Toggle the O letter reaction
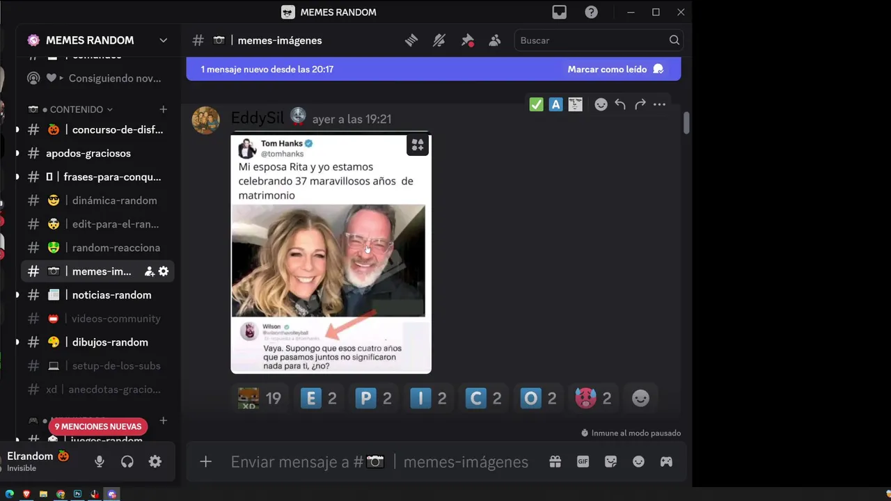This screenshot has height=501, width=891. tap(539, 398)
